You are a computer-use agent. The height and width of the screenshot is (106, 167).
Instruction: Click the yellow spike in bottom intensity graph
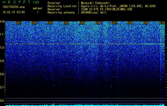click(54, 104)
